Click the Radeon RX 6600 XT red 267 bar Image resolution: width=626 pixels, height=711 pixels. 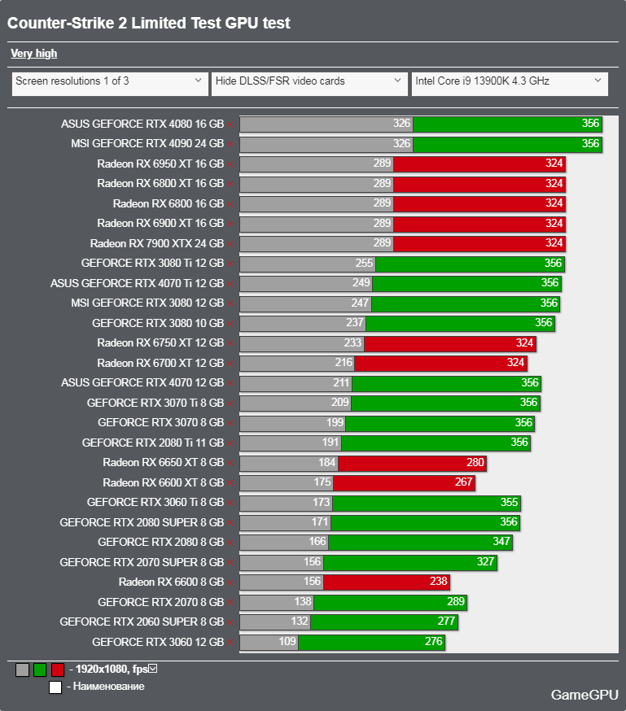click(405, 483)
